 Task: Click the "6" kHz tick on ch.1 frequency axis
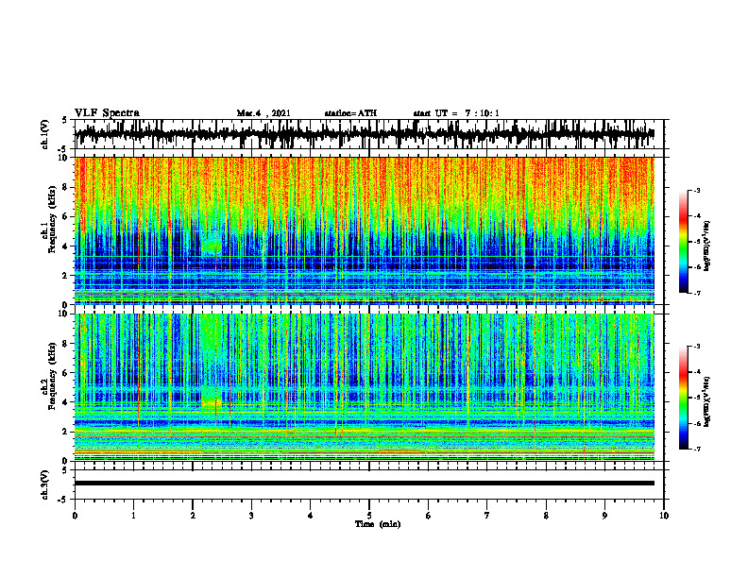(x=66, y=217)
